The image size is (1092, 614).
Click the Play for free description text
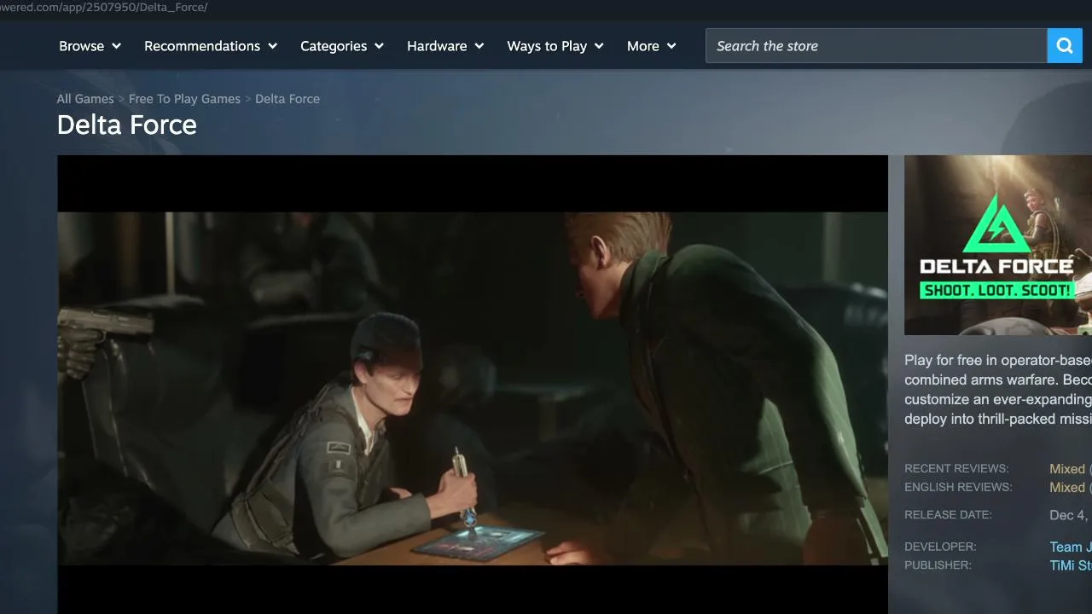pyautogui.click(x=998, y=390)
